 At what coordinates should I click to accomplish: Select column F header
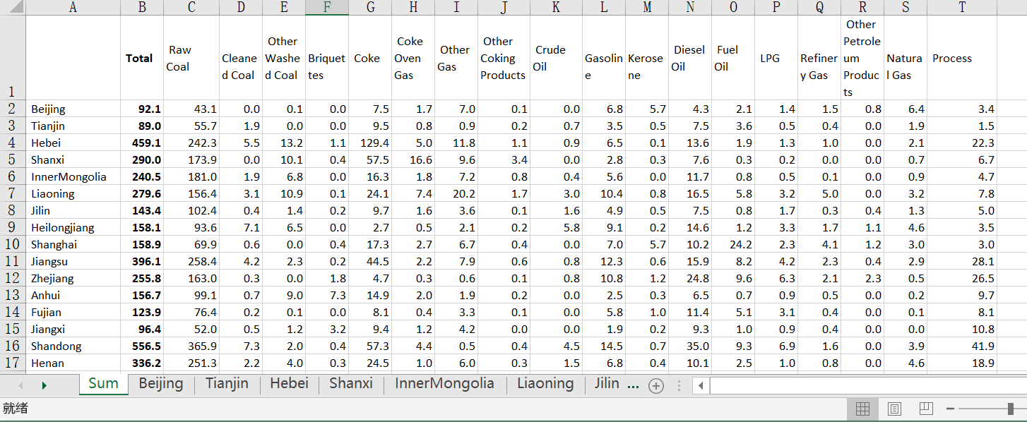click(x=327, y=8)
